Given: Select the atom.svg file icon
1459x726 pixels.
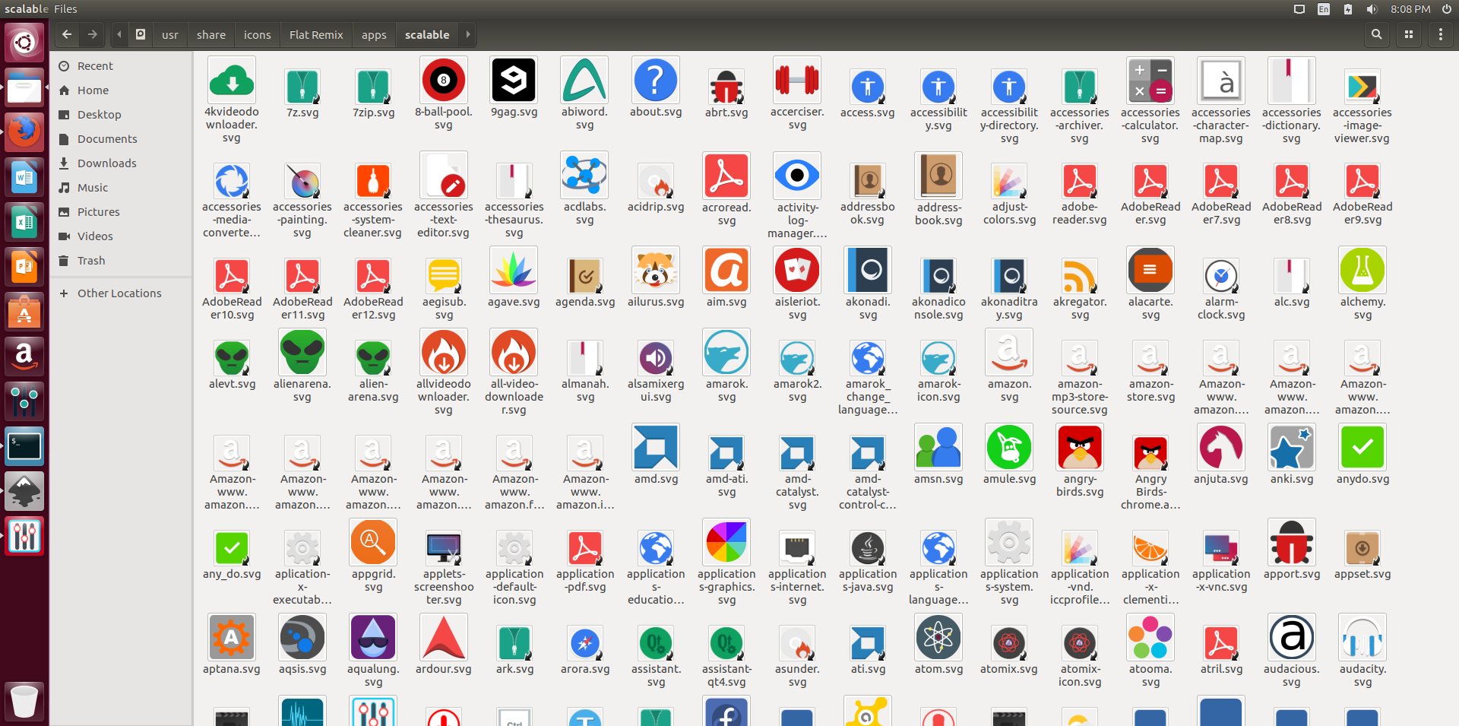Looking at the screenshot, I should pyautogui.click(x=938, y=637).
